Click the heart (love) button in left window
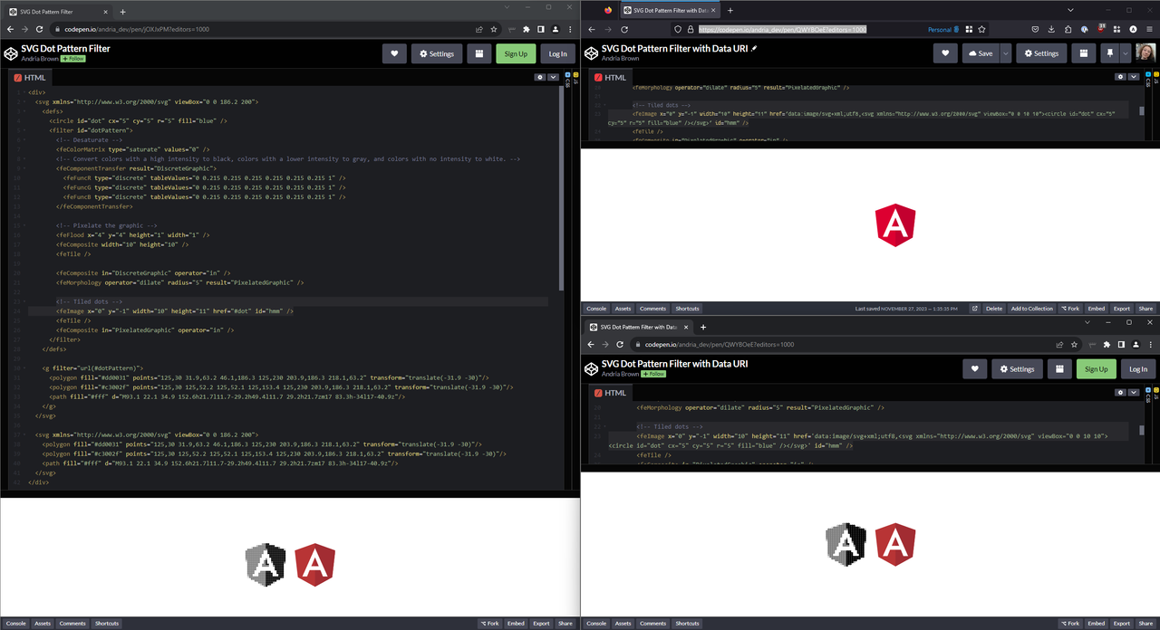This screenshot has height=630, width=1160. pos(394,53)
